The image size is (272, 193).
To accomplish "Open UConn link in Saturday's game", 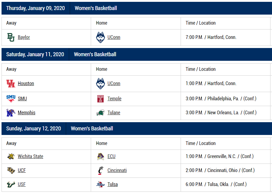I will [114, 84].
